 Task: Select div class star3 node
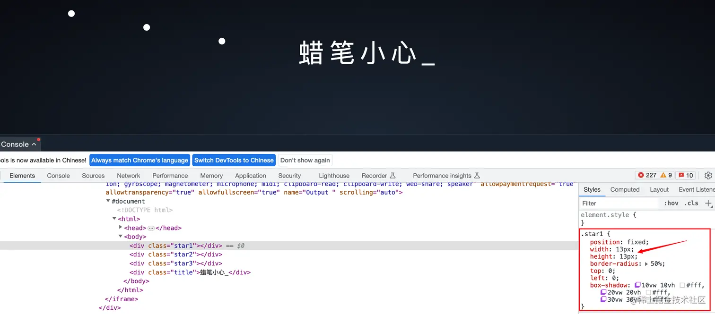click(x=176, y=263)
